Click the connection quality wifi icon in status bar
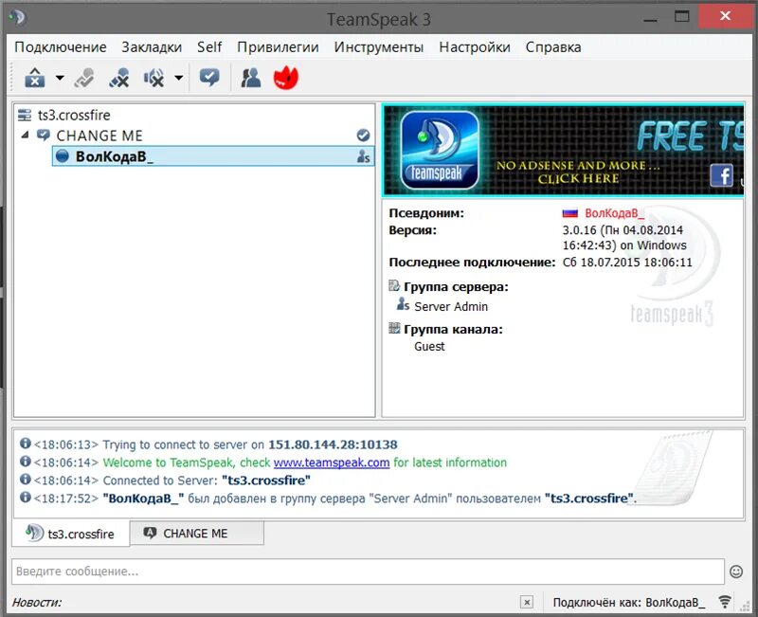This screenshot has height=617, width=758. [x=725, y=602]
